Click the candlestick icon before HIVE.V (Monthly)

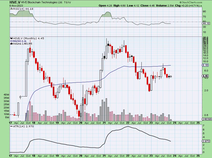[x=12, y=38]
